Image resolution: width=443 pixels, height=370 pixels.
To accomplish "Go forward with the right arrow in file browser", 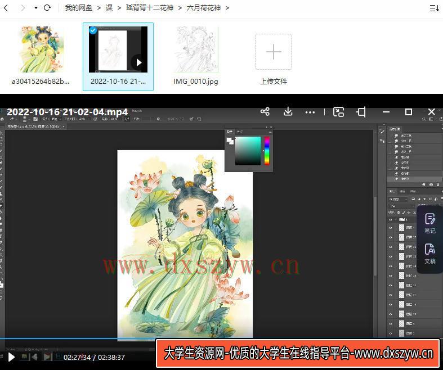I will 23,8.
